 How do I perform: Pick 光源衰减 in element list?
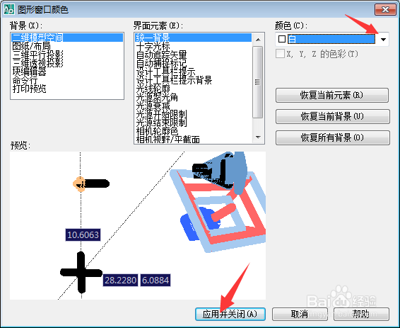pyautogui.click(x=153, y=106)
